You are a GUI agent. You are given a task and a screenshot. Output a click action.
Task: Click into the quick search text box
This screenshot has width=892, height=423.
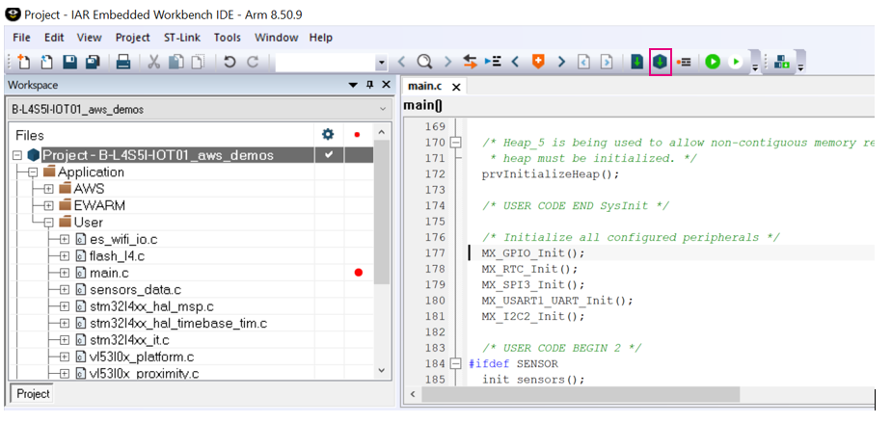pos(325,62)
